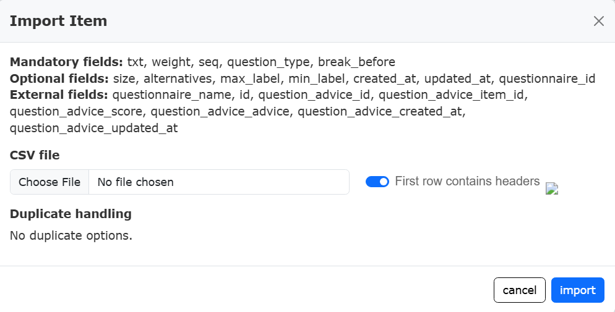Image resolution: width=615 pixels, height=312 pixels.
Task: Click the CSV file label
Action: pos(35,155)
